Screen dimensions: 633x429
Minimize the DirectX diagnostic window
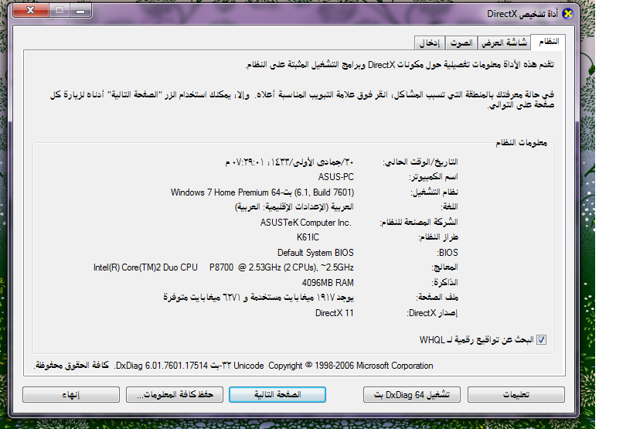pyautogui.click(x=80, y=11)
